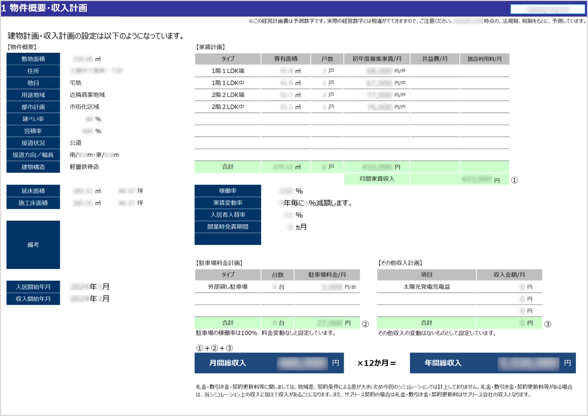588x416 pixels.
Task: Click the 月間総収入 blue total box
Action: coord(269,363)
